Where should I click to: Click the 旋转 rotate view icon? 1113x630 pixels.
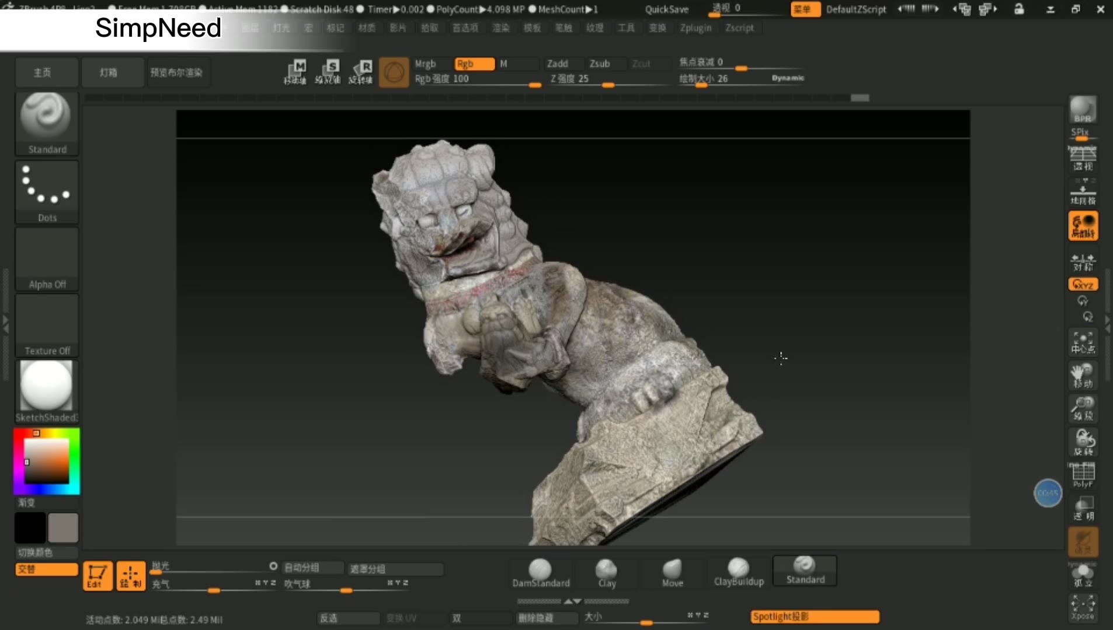point(1083,442)
